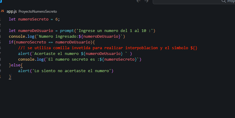Click the else keyword
235x118 pixels.
pos(16,65)
